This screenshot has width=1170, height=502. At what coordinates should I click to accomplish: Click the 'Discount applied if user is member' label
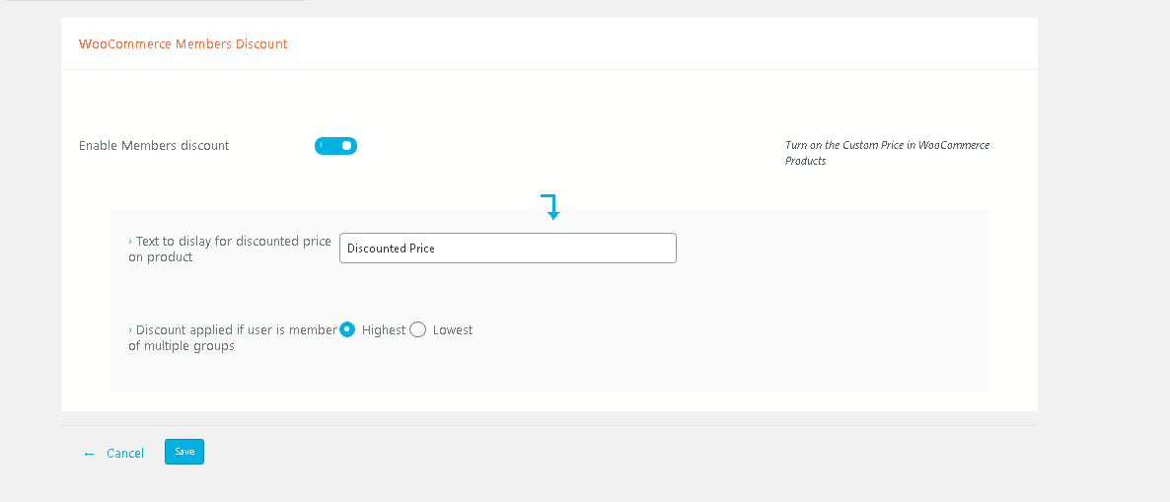[236, 330]
